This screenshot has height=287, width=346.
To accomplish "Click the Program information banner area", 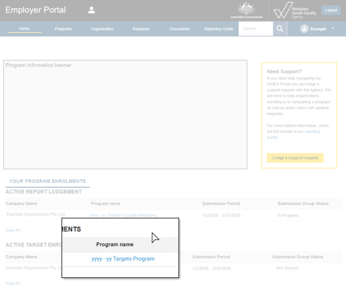I will coord(125,115).
